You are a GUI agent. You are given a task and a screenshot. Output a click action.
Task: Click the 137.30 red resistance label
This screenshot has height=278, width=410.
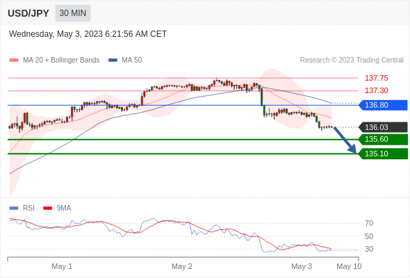(376, 90)
